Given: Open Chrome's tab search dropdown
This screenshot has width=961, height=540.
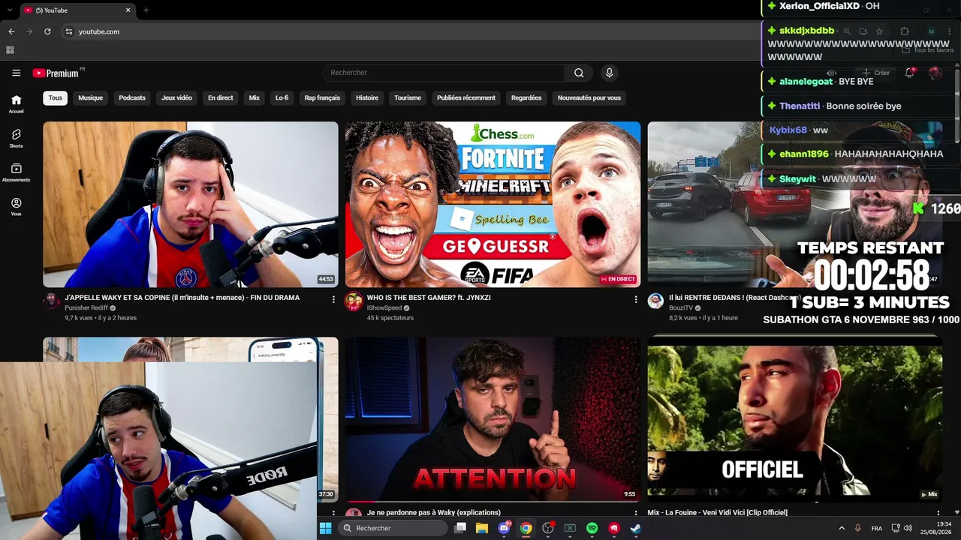Looking at the screenshot, I should (11, 10).
